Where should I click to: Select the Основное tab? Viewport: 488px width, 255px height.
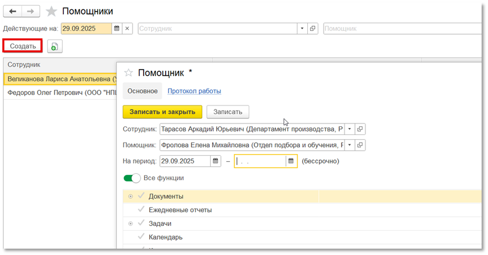pos(142,91)
